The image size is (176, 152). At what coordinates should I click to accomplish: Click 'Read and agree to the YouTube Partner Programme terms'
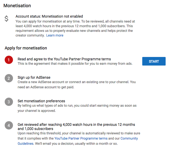click(x=64, y=59)
